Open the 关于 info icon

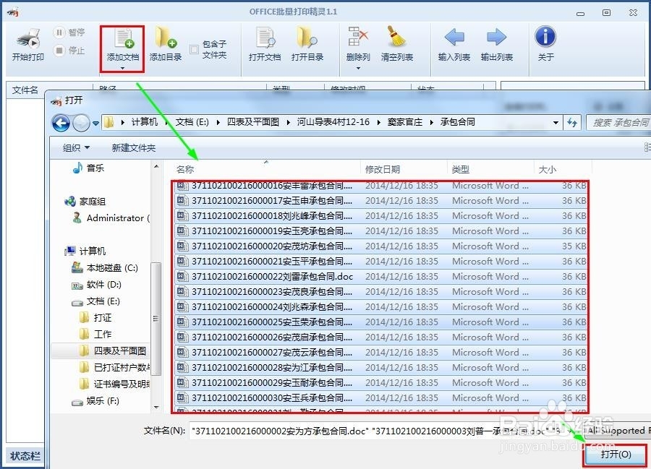545,36
